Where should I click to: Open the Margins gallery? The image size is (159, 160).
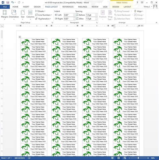tap(5, 15)
